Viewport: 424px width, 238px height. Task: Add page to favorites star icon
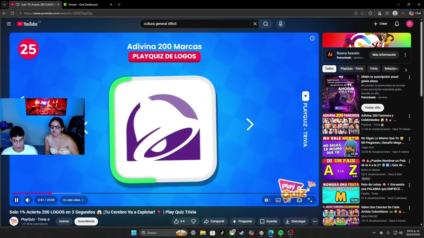pos(362,13)
